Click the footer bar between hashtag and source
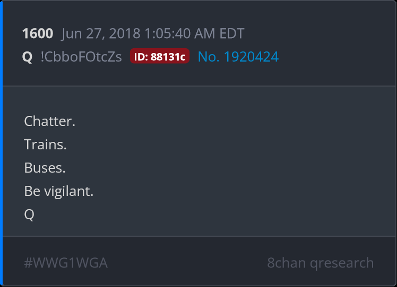 click(187, 263)
